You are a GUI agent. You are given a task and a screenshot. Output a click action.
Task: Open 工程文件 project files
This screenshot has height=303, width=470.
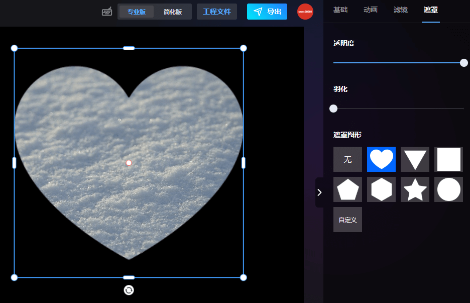[x=217, y=12]
